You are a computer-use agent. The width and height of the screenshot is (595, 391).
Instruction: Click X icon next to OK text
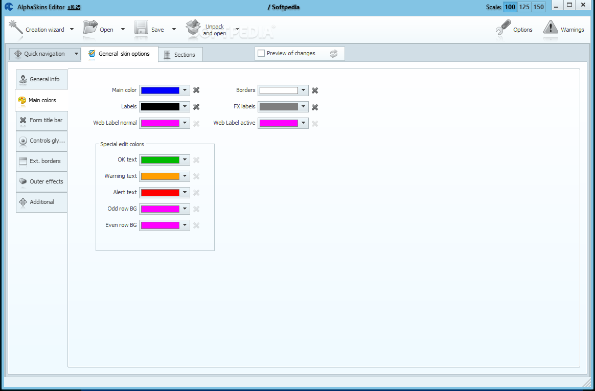pyautogui.click(x=196, y=160)
